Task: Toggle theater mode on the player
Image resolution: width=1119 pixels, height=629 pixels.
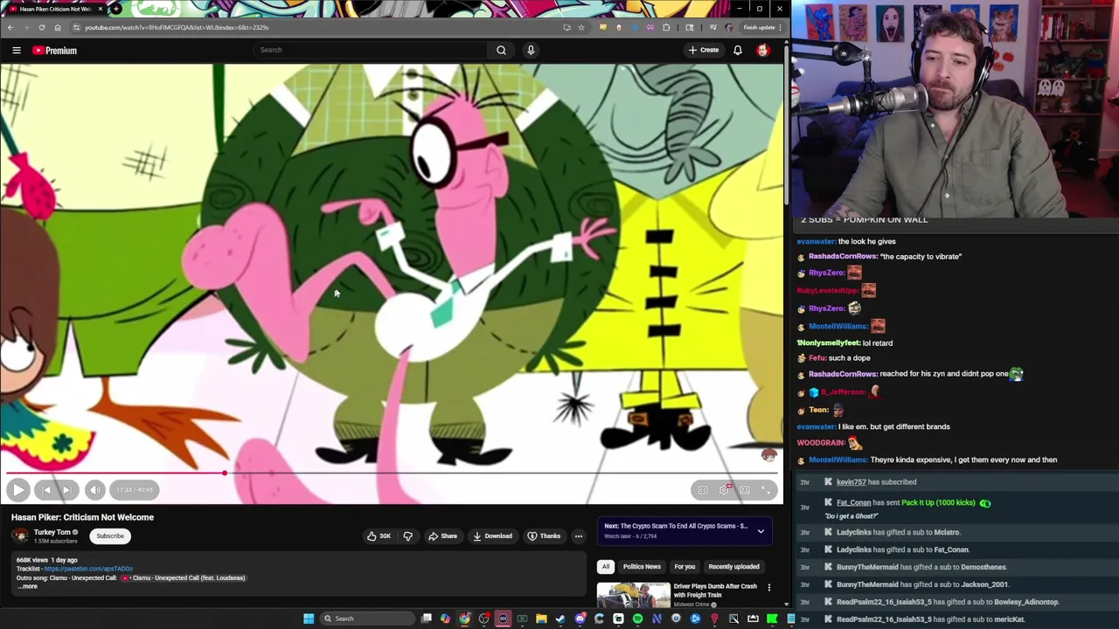Action: pos(745,490)
